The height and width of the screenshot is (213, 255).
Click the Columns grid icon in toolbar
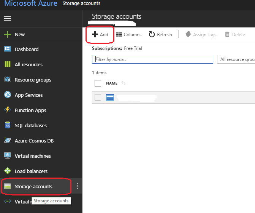point(119,35)
